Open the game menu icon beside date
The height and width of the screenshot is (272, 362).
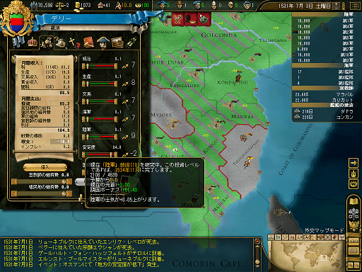[x=355, y=6]
